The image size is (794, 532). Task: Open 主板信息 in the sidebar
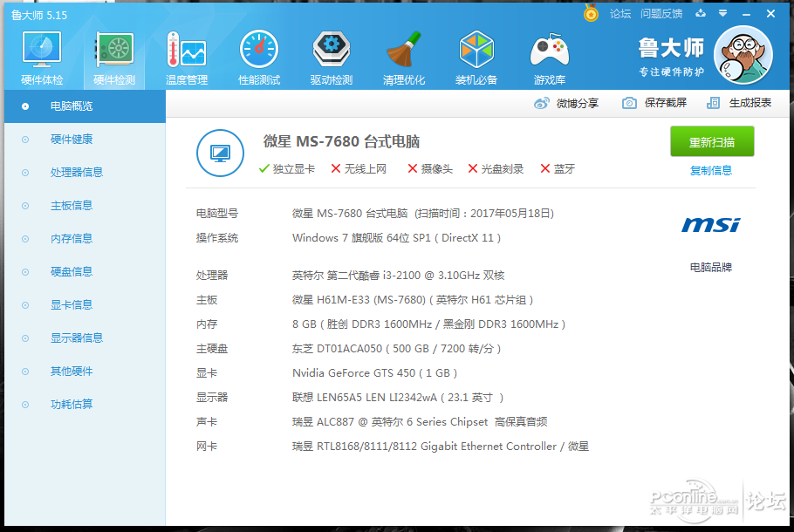pos(86,206)
